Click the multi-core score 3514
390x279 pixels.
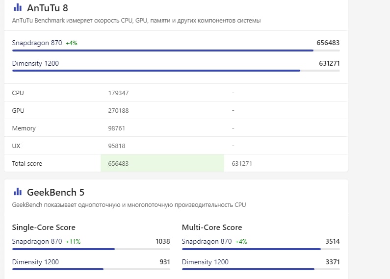[x=333, y=241]
